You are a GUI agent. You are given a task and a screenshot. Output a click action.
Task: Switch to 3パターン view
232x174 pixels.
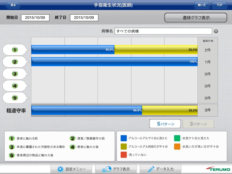click(198, 124)
